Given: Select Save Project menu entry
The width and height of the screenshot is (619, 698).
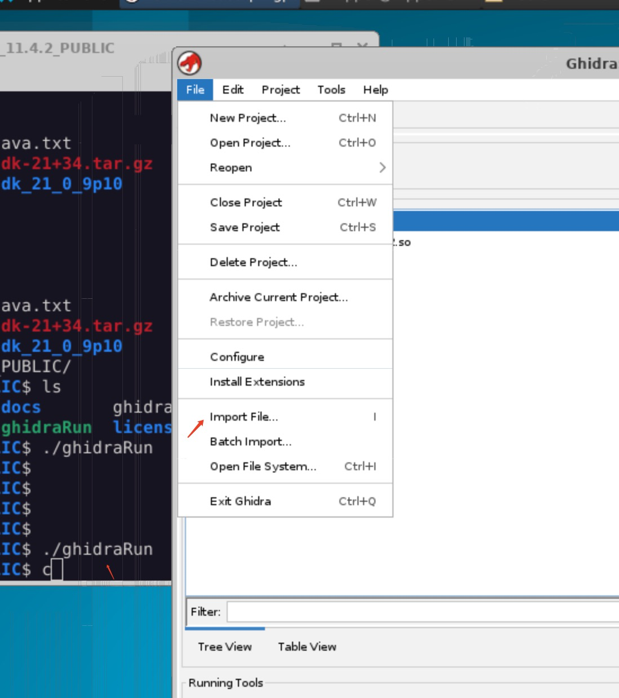Looking at the screenshot, I should tap(285, 227).
